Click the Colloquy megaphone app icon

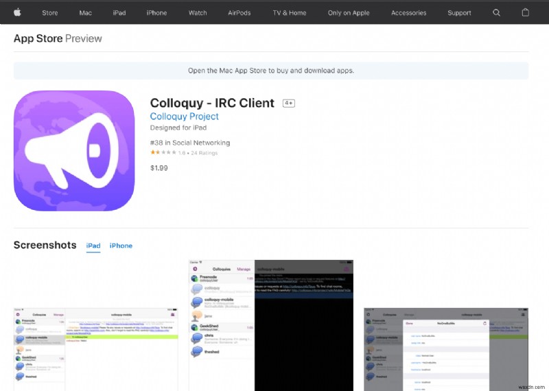74,151
